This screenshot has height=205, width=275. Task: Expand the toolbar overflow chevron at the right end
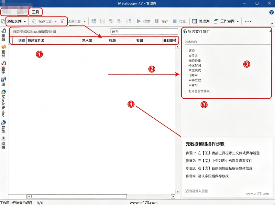click(x=272, y=24)
